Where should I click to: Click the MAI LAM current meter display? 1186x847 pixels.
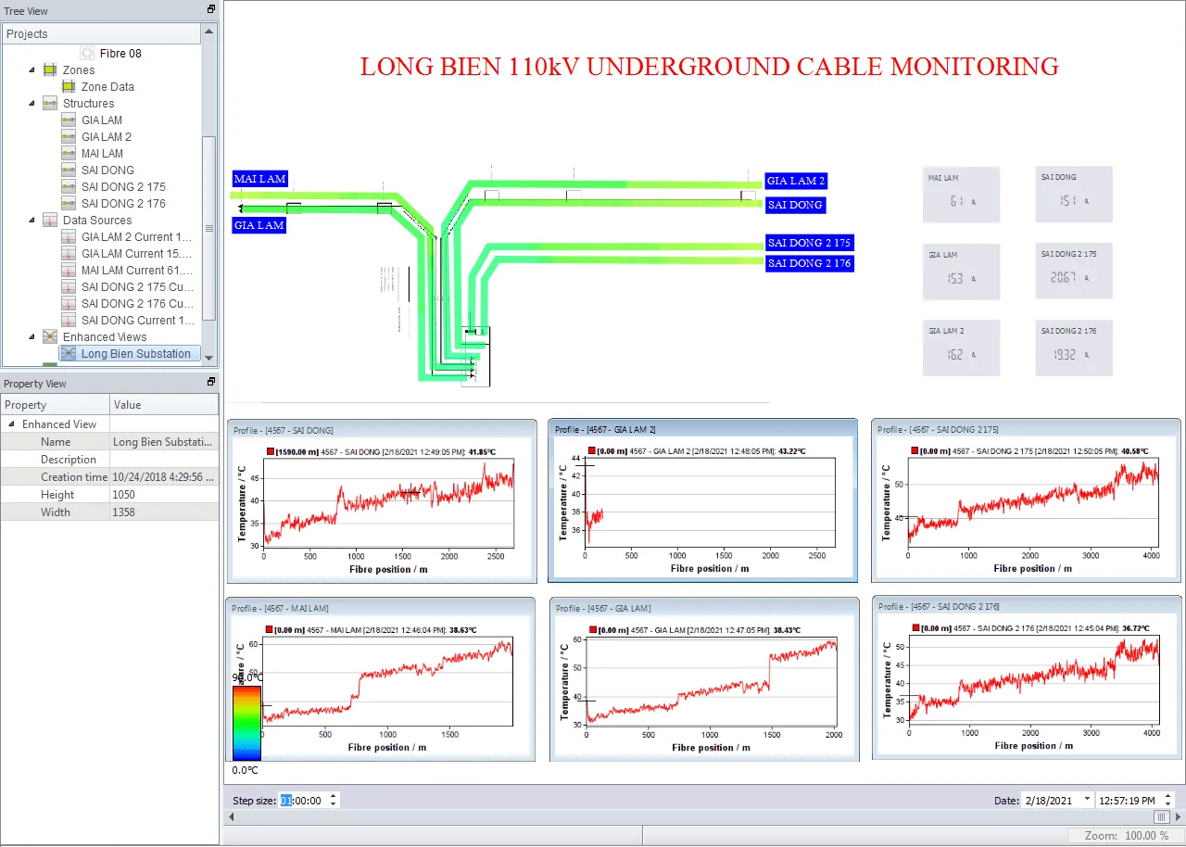961,195
